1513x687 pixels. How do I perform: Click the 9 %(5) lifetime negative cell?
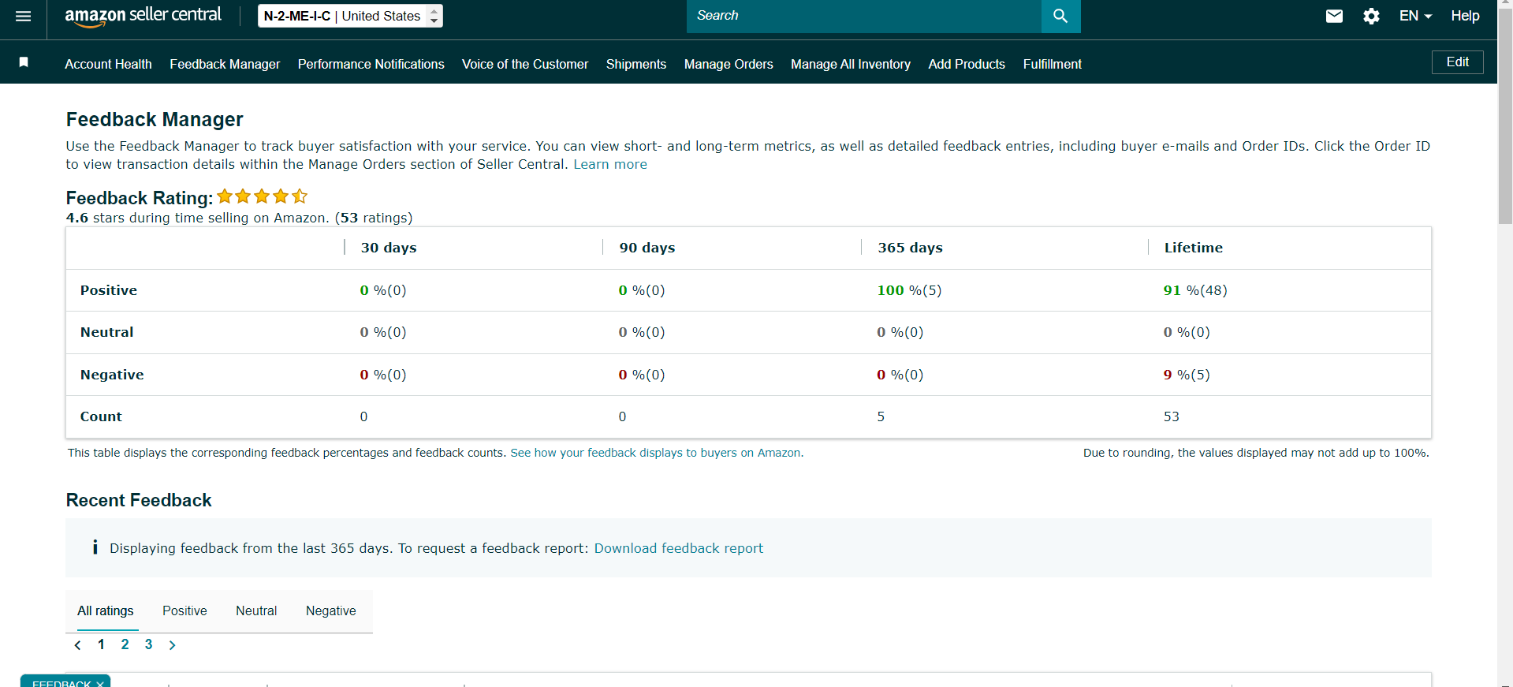1187,375
